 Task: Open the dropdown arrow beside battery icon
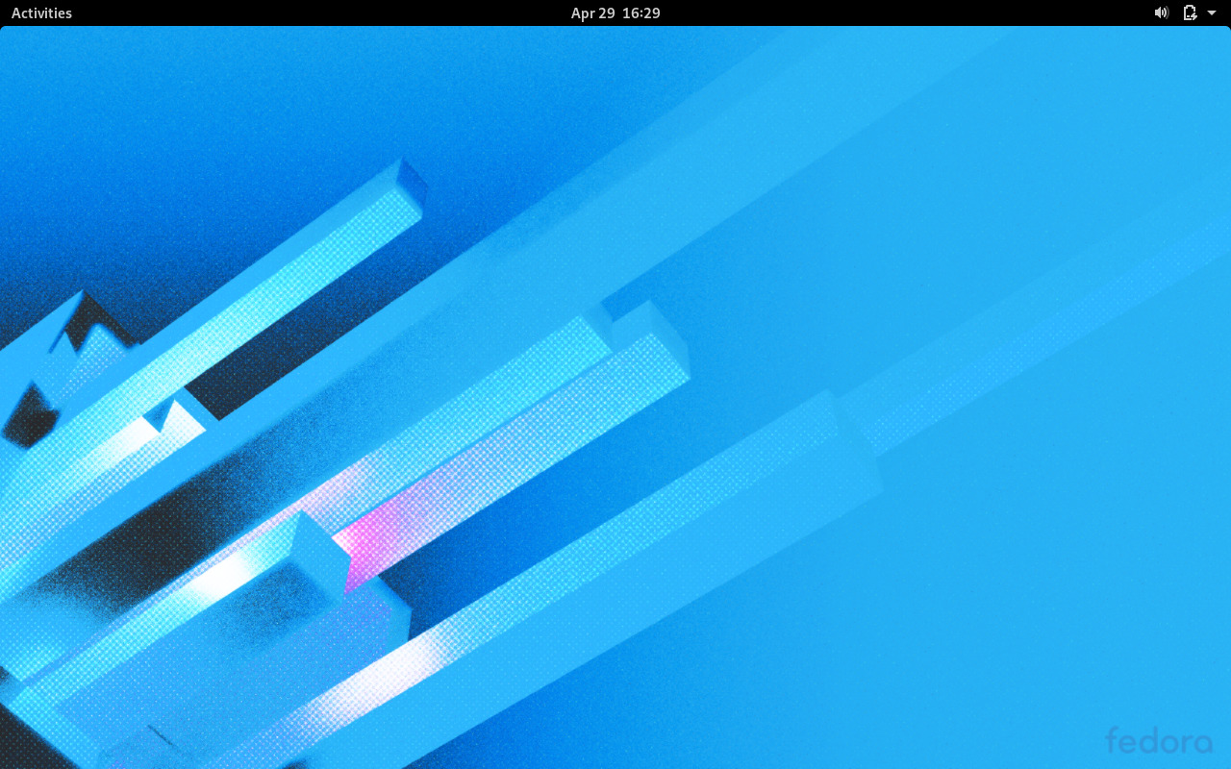[x=1210, y=12]
